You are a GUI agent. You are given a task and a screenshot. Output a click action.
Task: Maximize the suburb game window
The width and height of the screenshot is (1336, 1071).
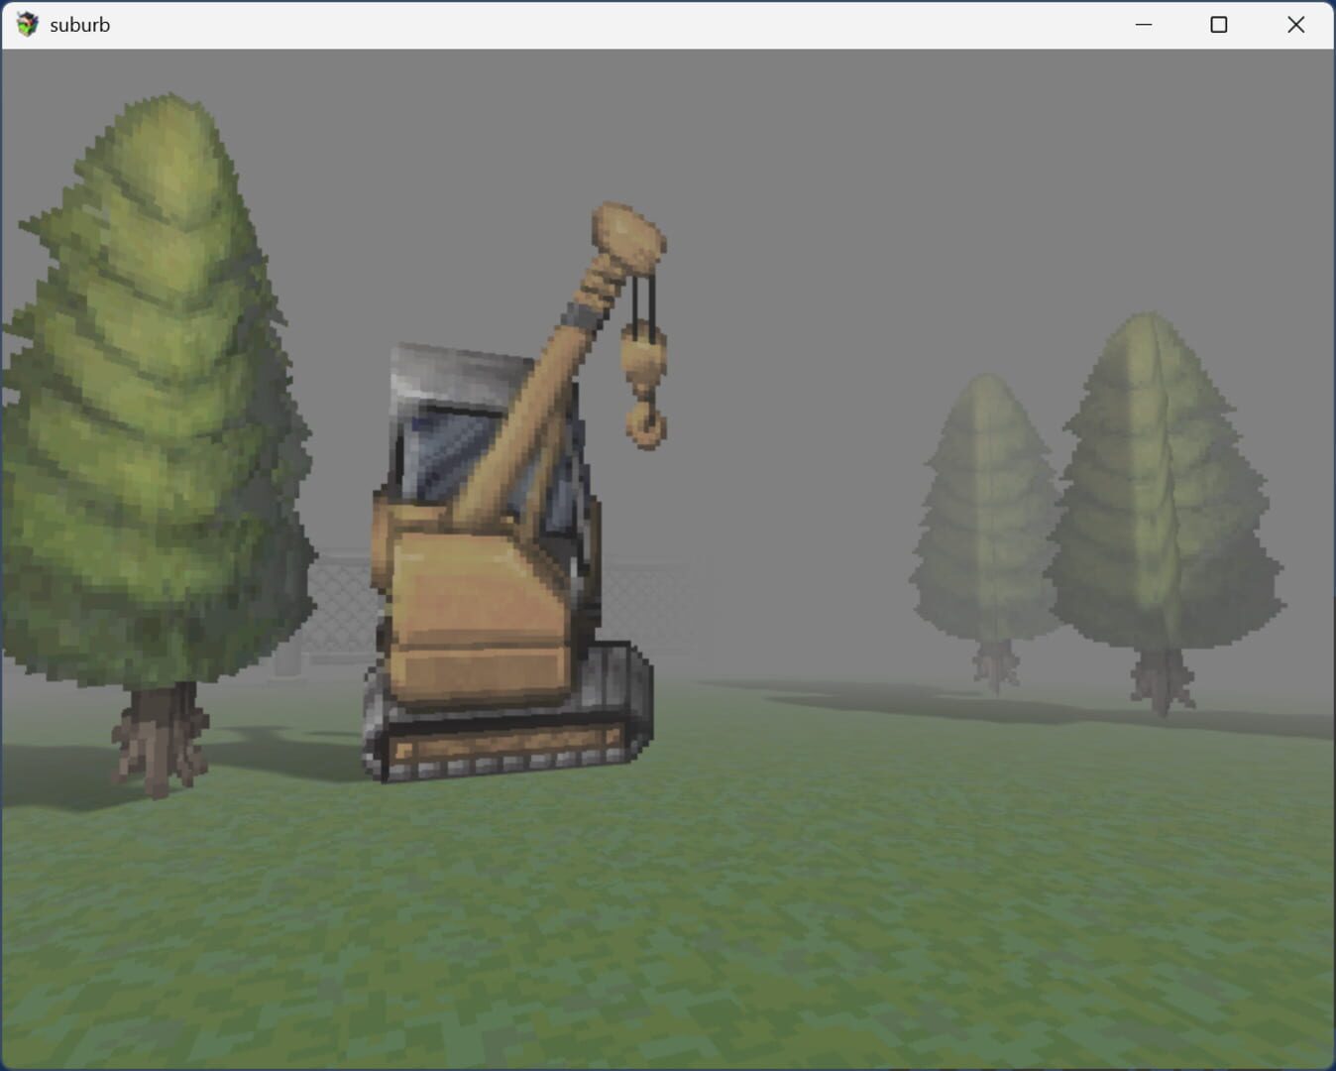1218,24
